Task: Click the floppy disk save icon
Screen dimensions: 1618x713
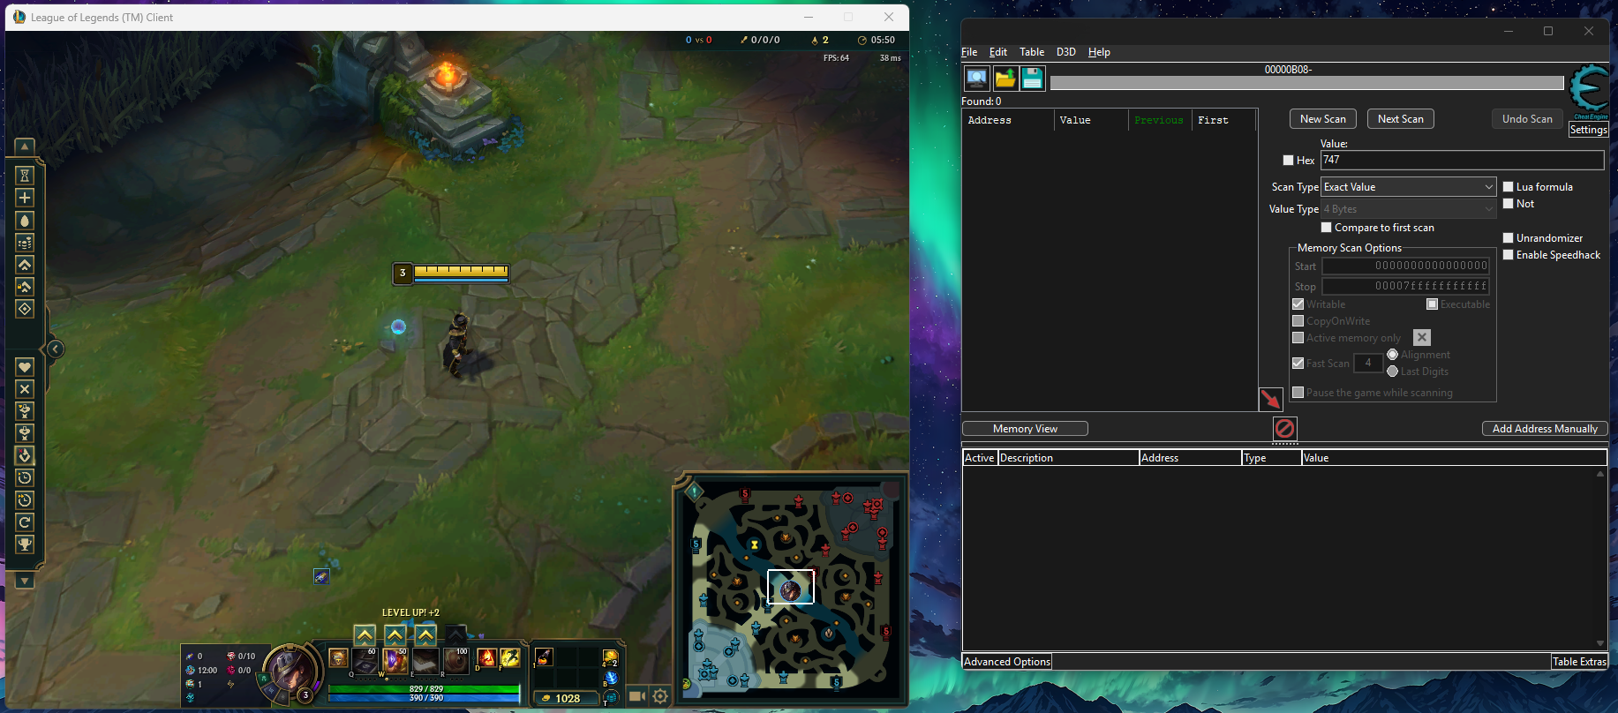Action: coord(1032,79)
